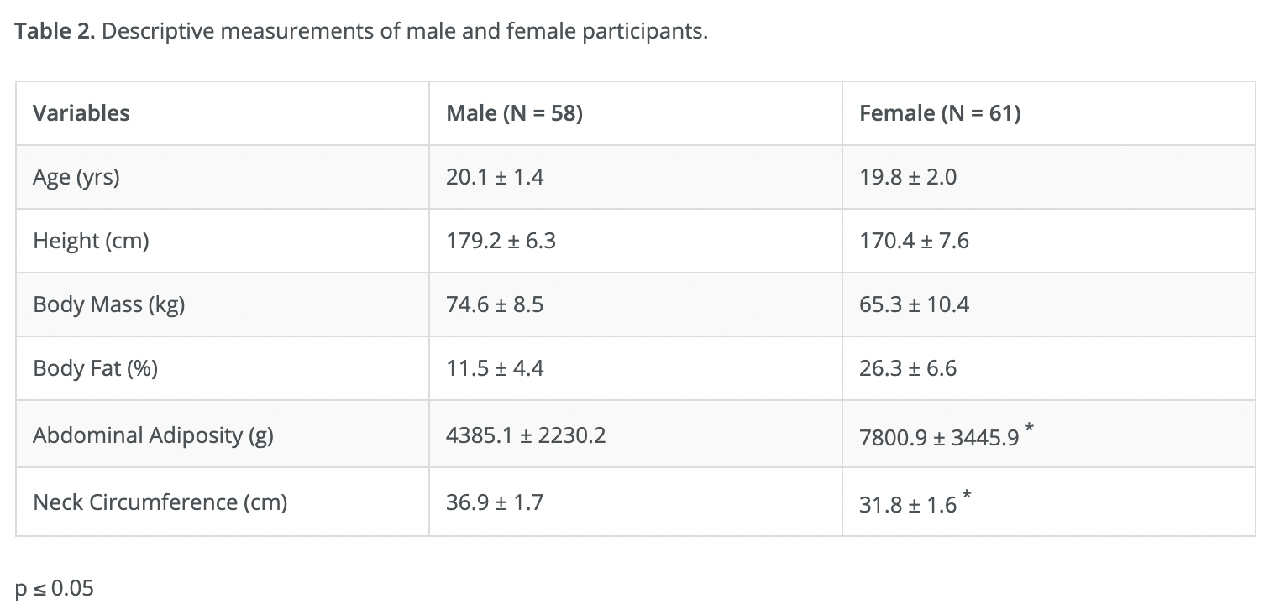Click the Height (cm) row label
Screen dimensions: 1280x609
tap(91, 242)
